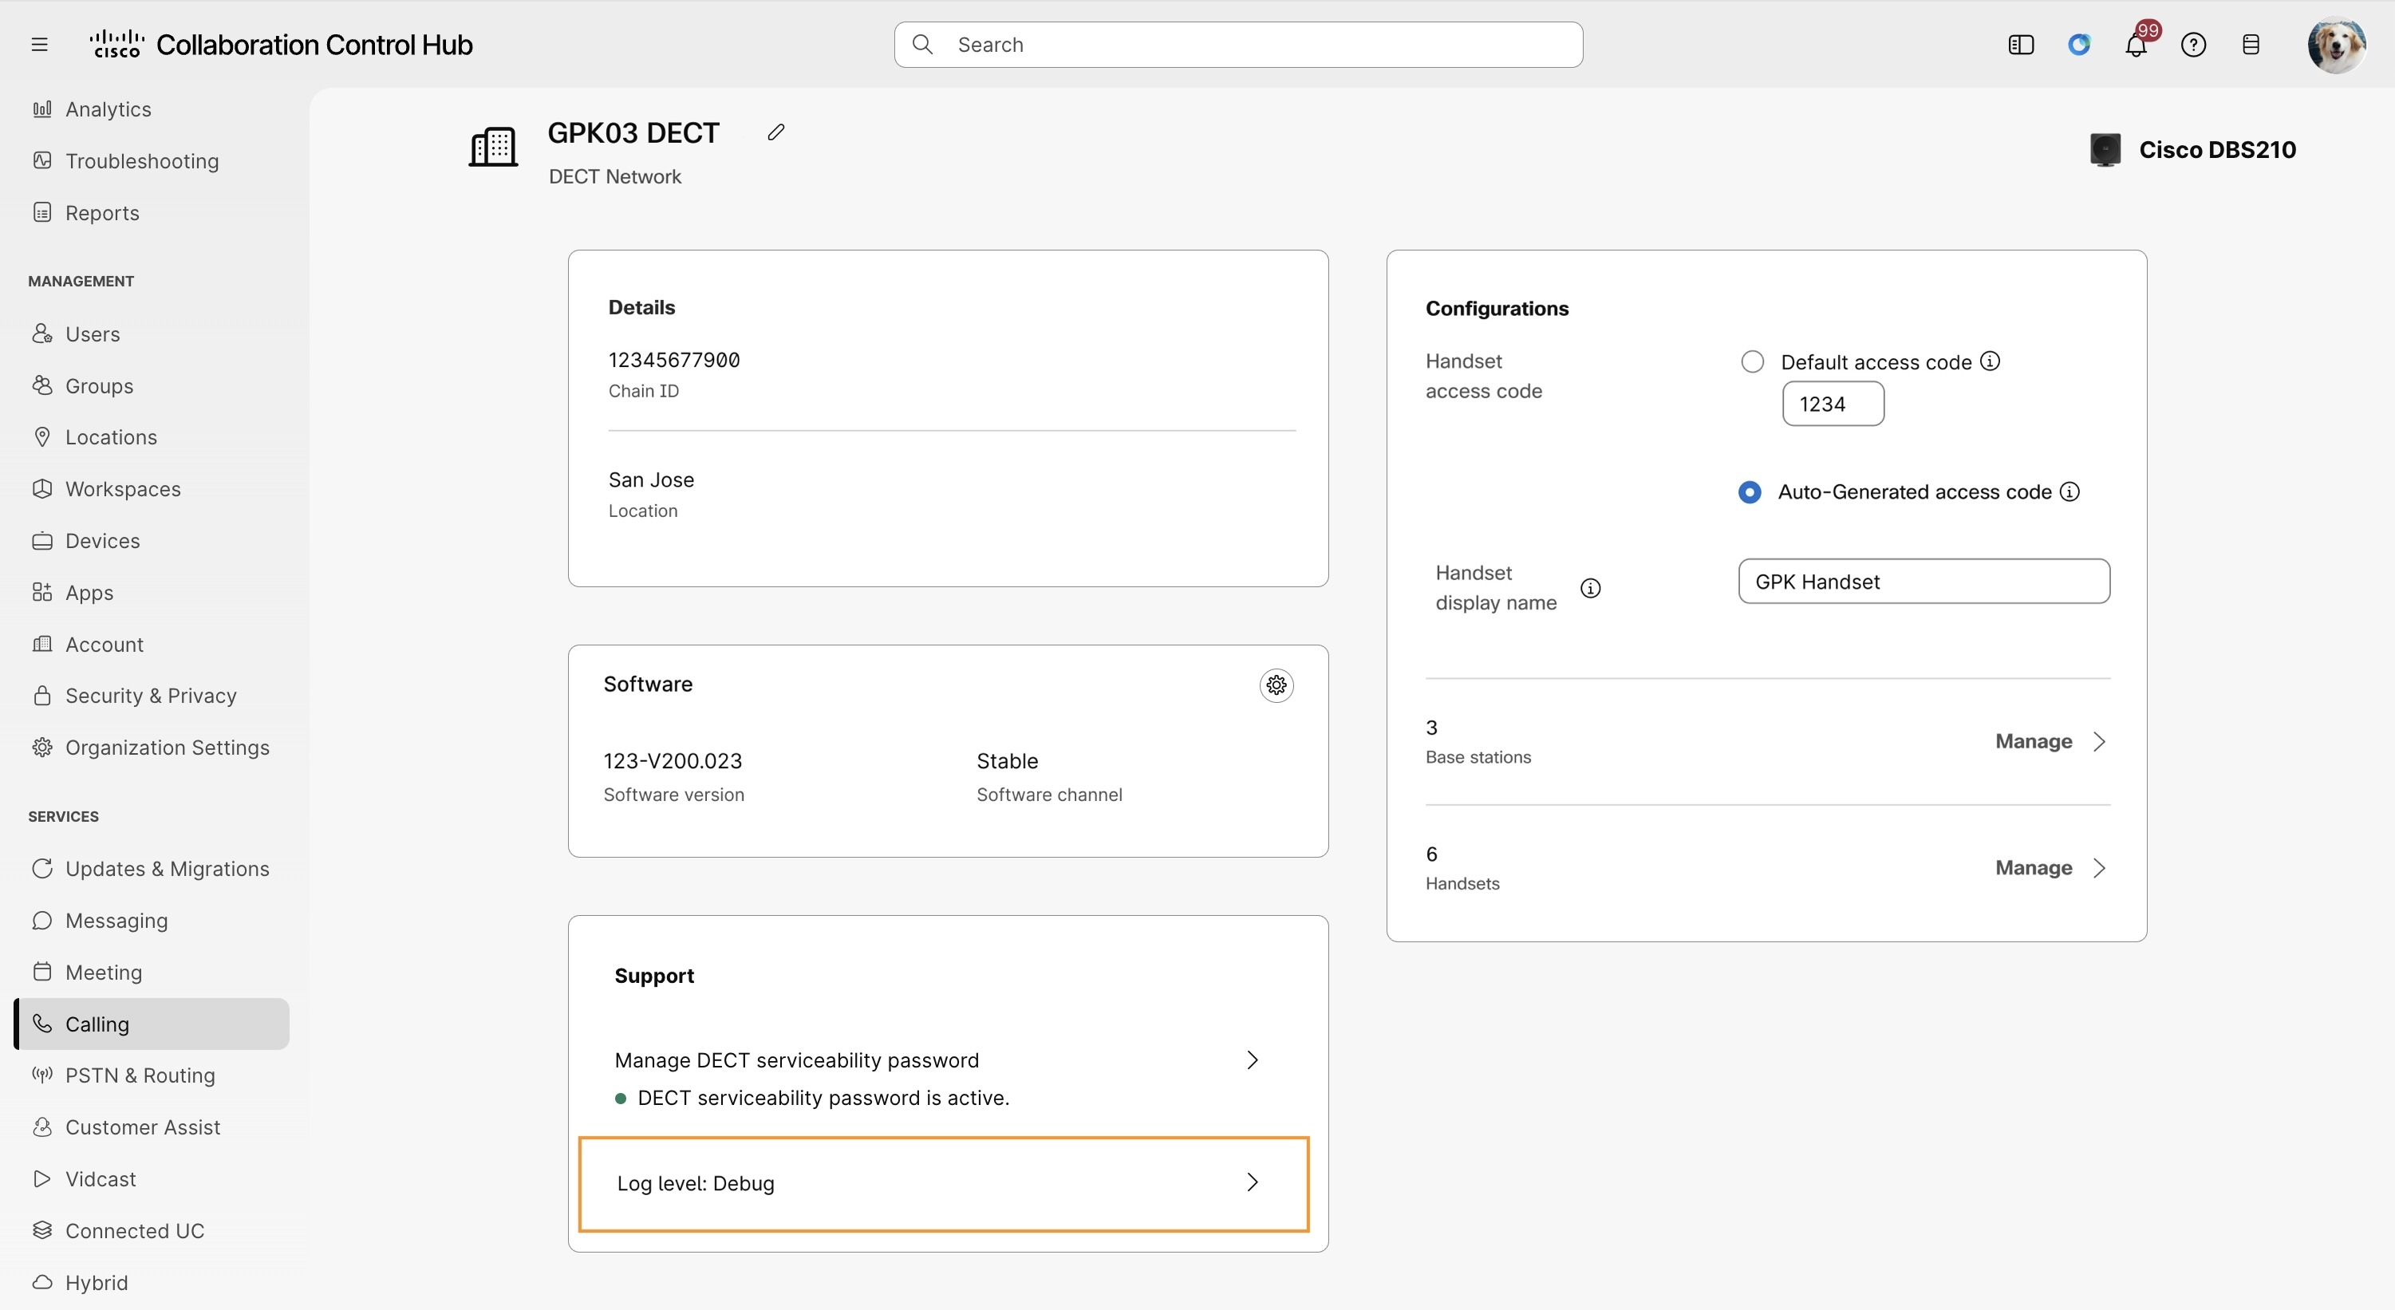
Task: Open the help question mark icon
Action: coord(2193,45)
